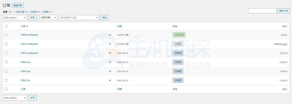This screenshot has width=292, height=104.
Task: Check the box for order #5822 ba
Action: coord(6,80)
